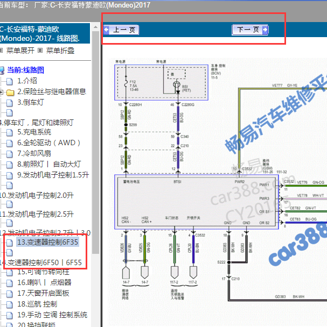Click connector label C2280H in diagram
The image size is (327, 327).
click(x=135, y=105)
